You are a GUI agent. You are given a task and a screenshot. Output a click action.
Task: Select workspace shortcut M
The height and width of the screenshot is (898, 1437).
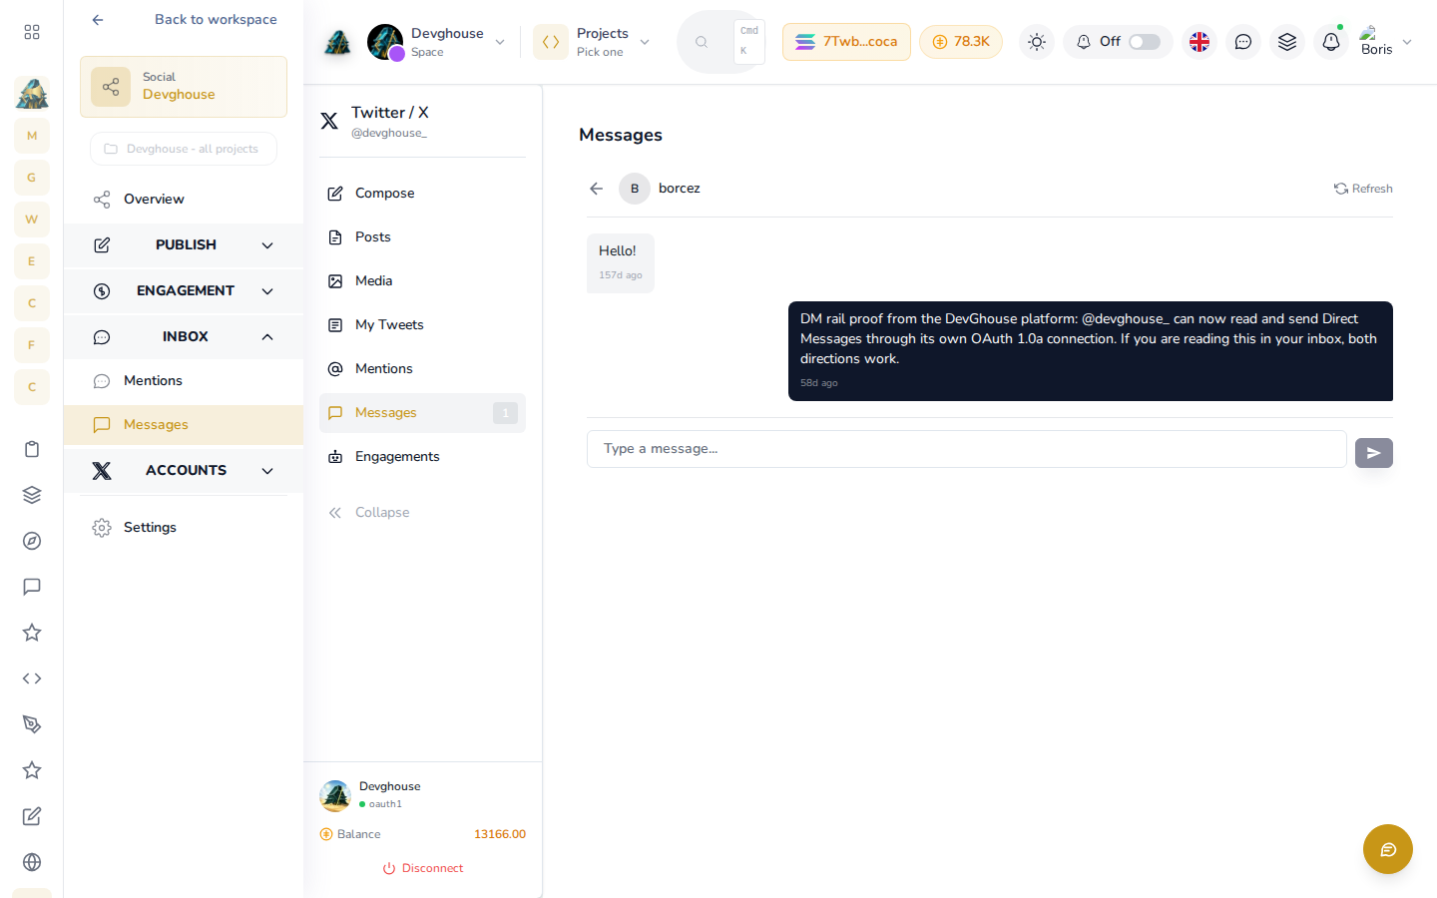tap(32, 136)
